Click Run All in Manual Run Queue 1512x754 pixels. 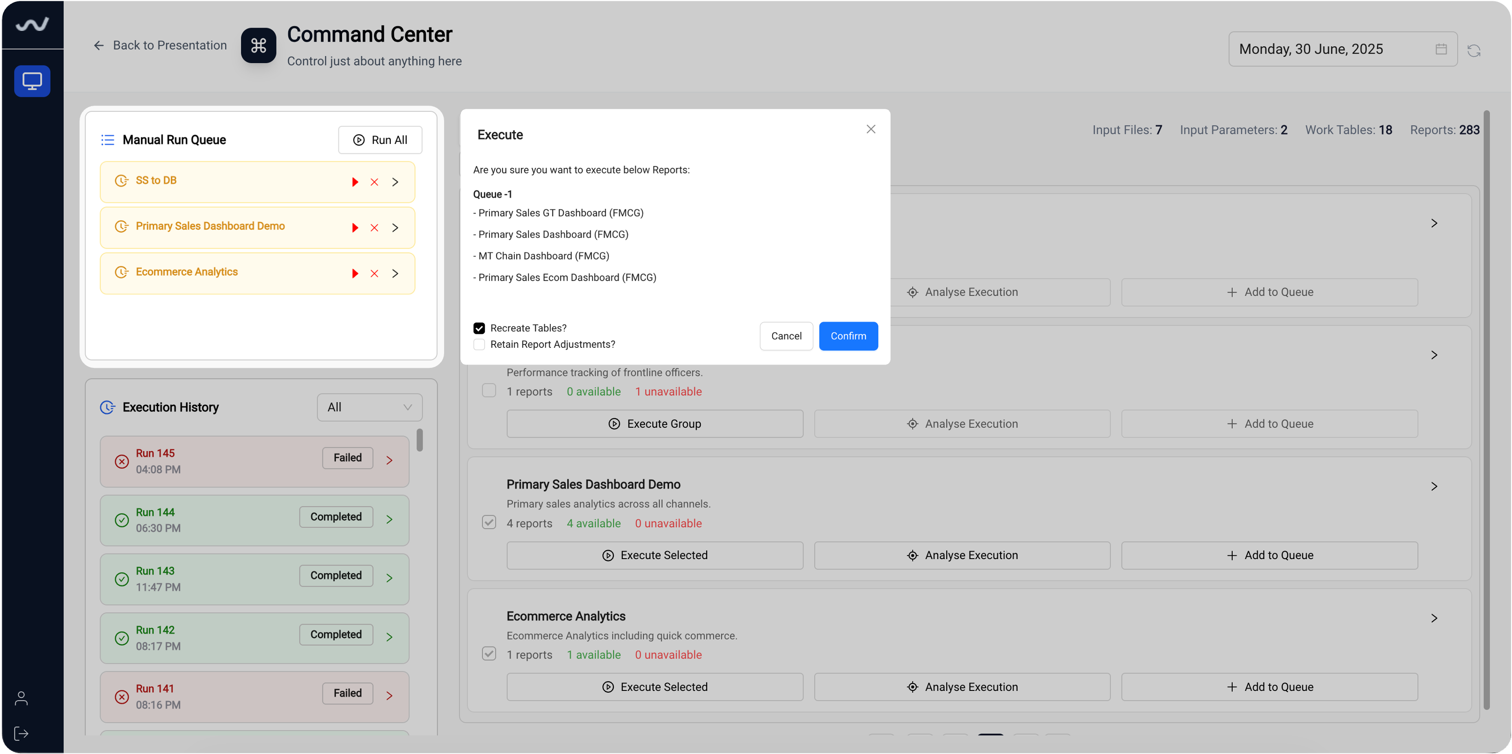[380, 140]
